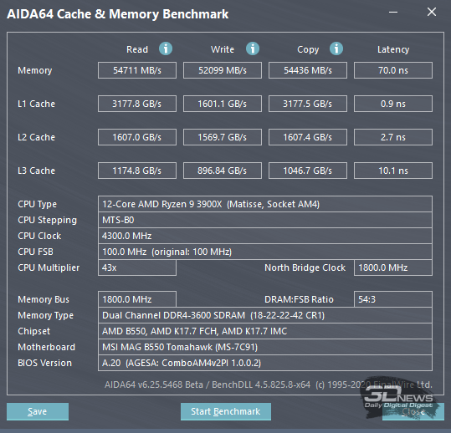The height and width of the screenshot is (433, 451).
Task: Select L2 Cache Read 1607.0 GB/s
Action: point(137,137)
